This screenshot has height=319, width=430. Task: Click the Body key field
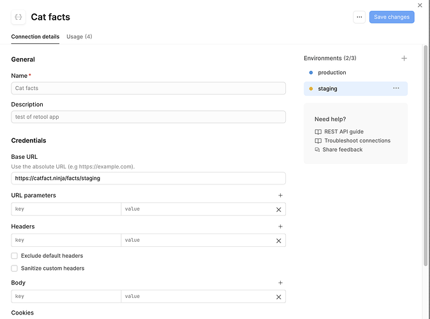pos(66,296)
